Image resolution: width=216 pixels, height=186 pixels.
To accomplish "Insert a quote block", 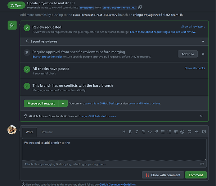I will 143,132.
